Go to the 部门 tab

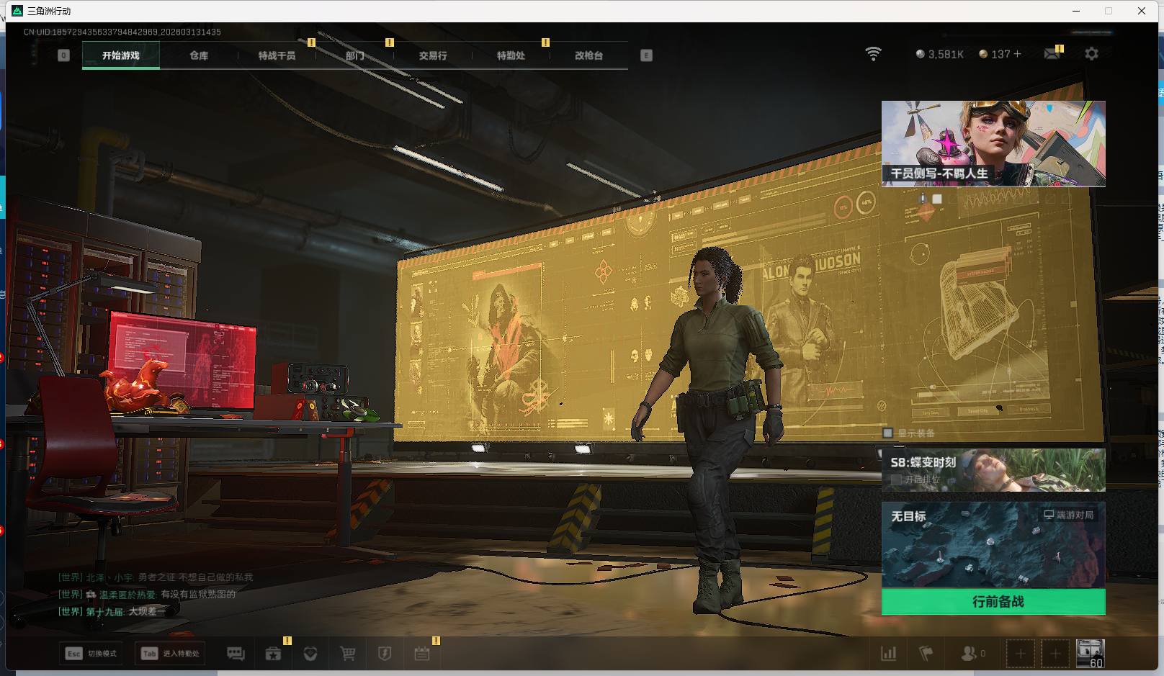click(354, 55)
